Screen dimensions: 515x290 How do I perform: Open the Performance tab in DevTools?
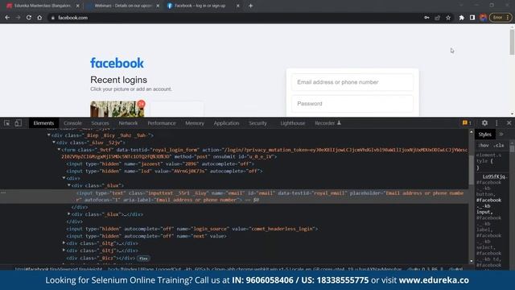click(x=162, y=123)
